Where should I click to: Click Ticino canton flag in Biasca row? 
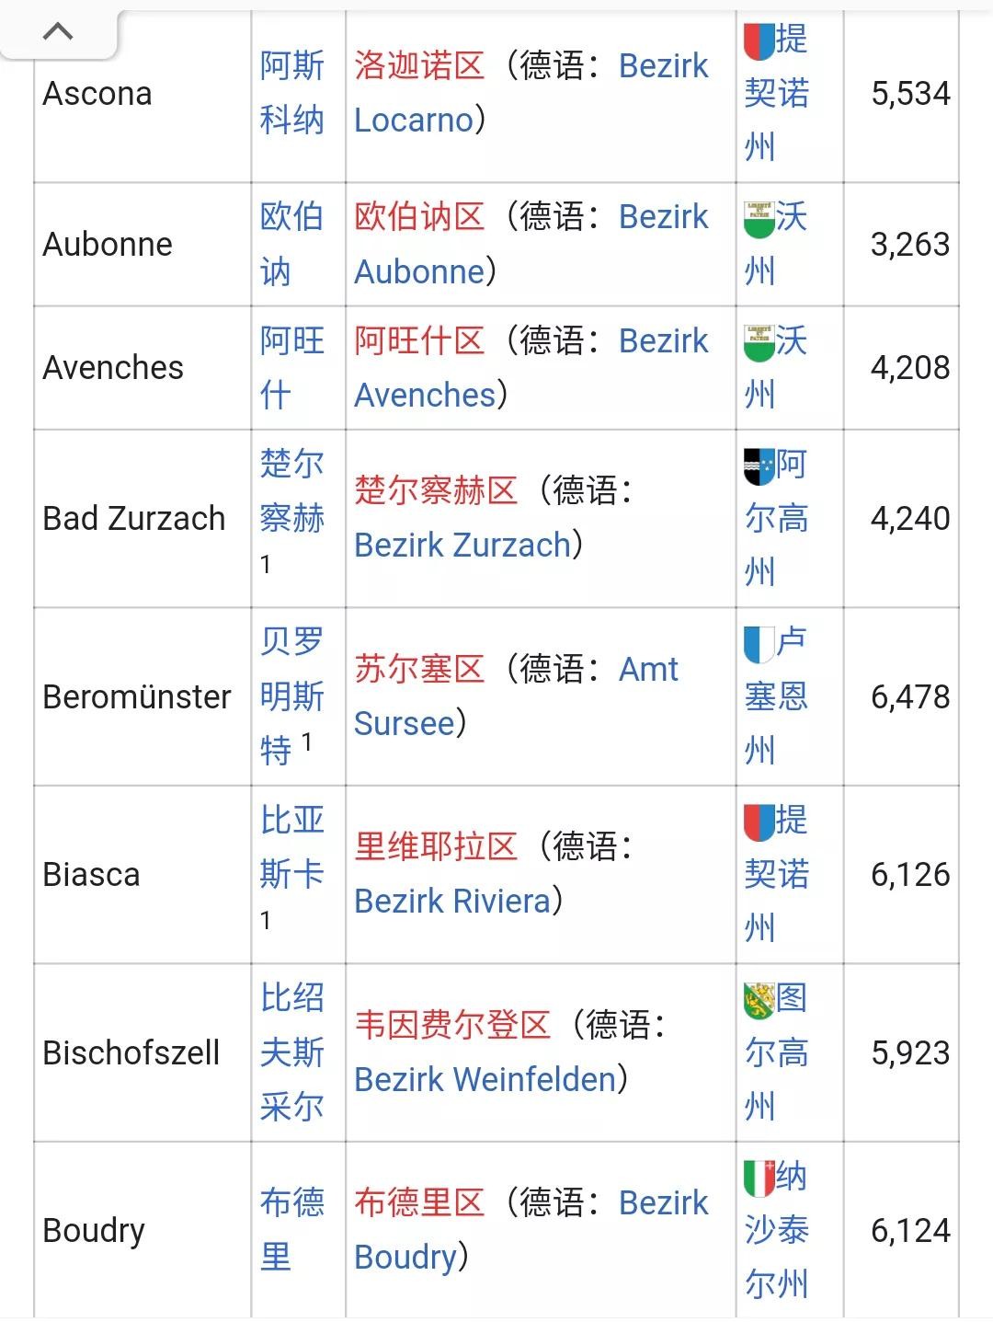coord(758,821)
